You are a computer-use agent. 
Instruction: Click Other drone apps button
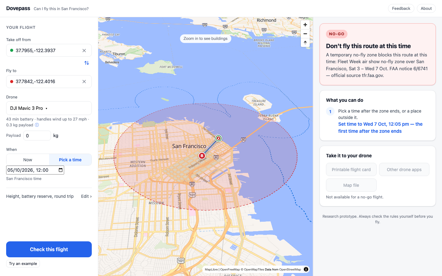click(x=404, y=170)
